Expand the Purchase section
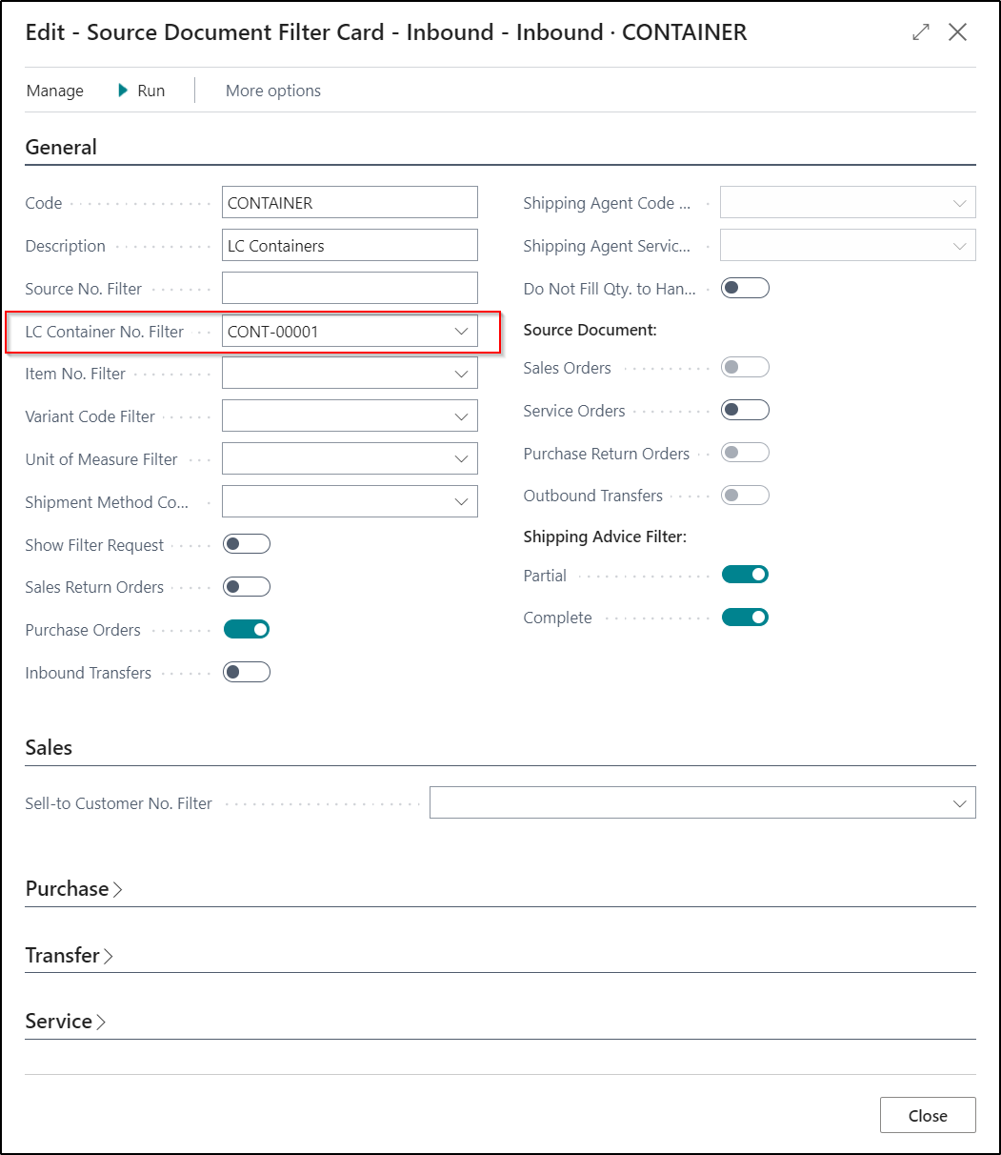This screenshot has height=1155, width=1001. pyautogui.click(x=74, y=888)
